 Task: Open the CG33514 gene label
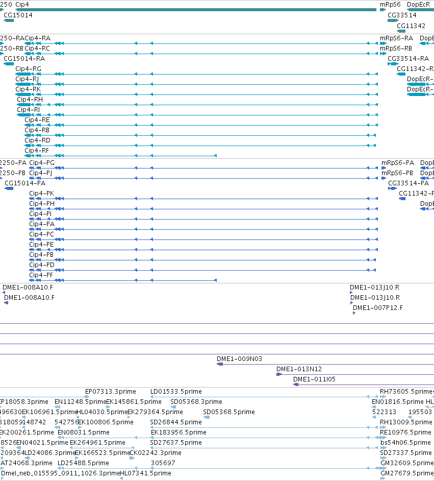click(402, 15)
